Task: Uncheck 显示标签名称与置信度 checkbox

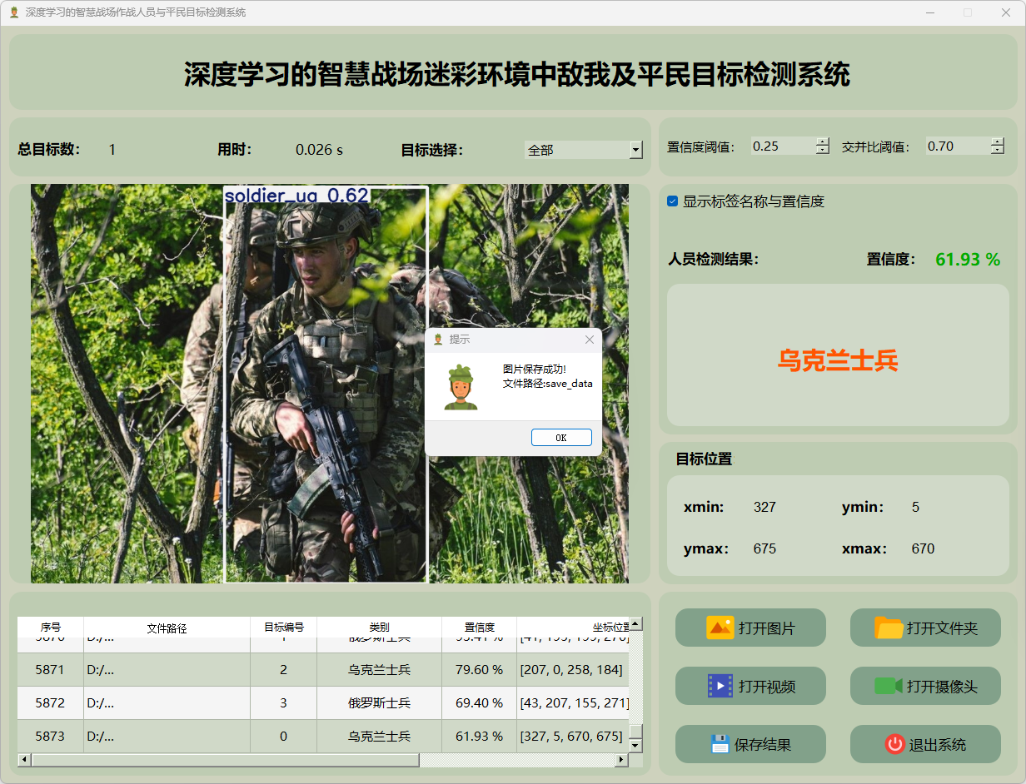Action: click(x=673, y=201)
